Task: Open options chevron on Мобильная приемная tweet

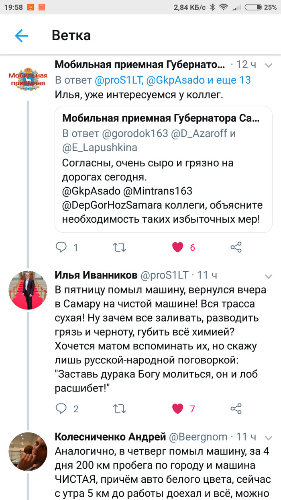Action: point(269,66)
